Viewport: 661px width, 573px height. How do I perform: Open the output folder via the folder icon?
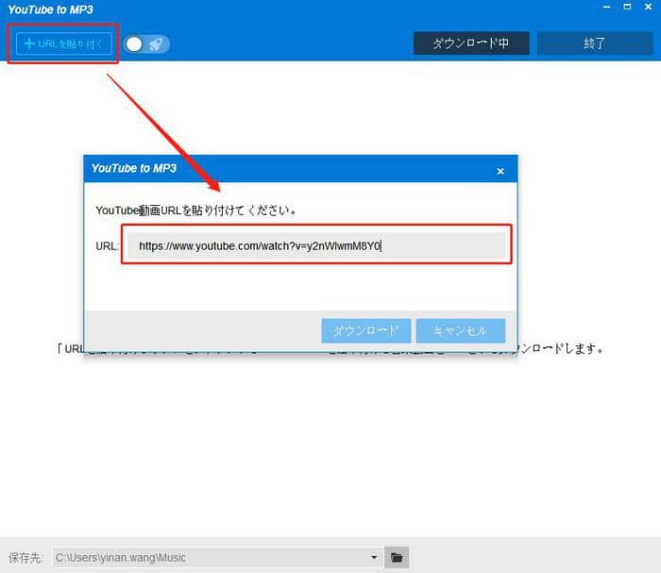pyautogui.click(x=397, y=558)
